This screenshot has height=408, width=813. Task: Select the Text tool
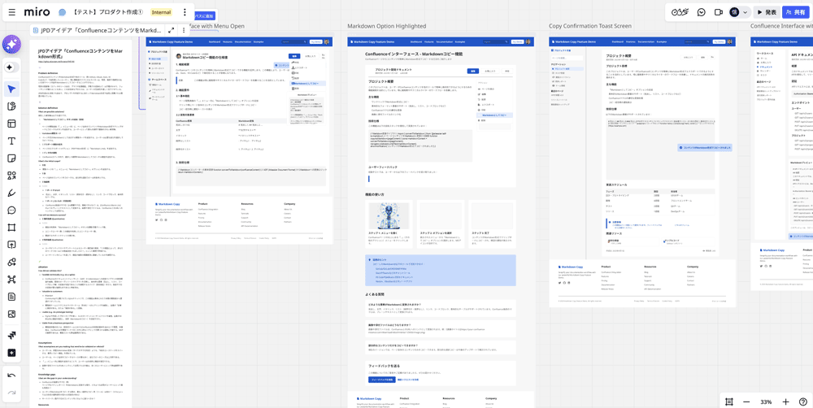click(11, 141)
